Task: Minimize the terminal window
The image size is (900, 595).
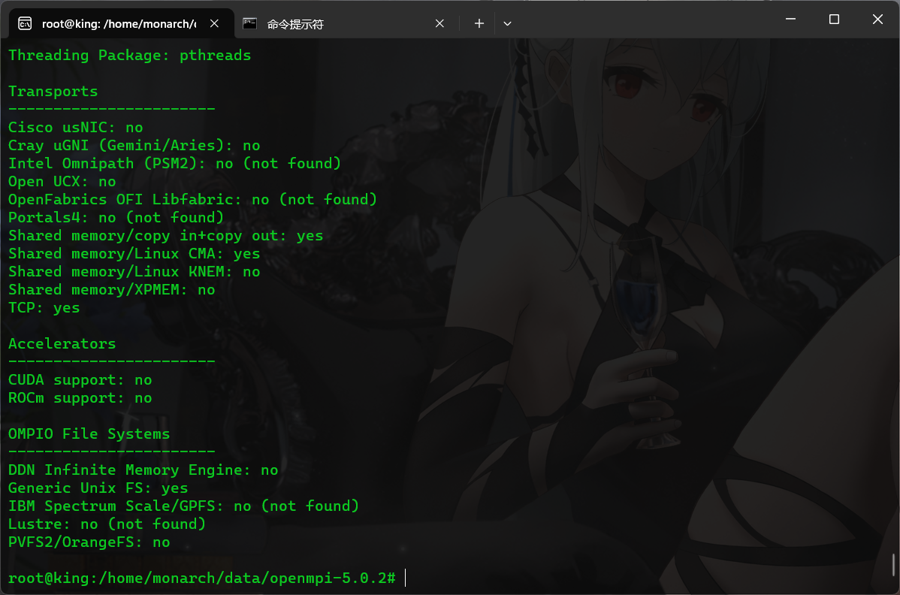Action: click(790, 19)
